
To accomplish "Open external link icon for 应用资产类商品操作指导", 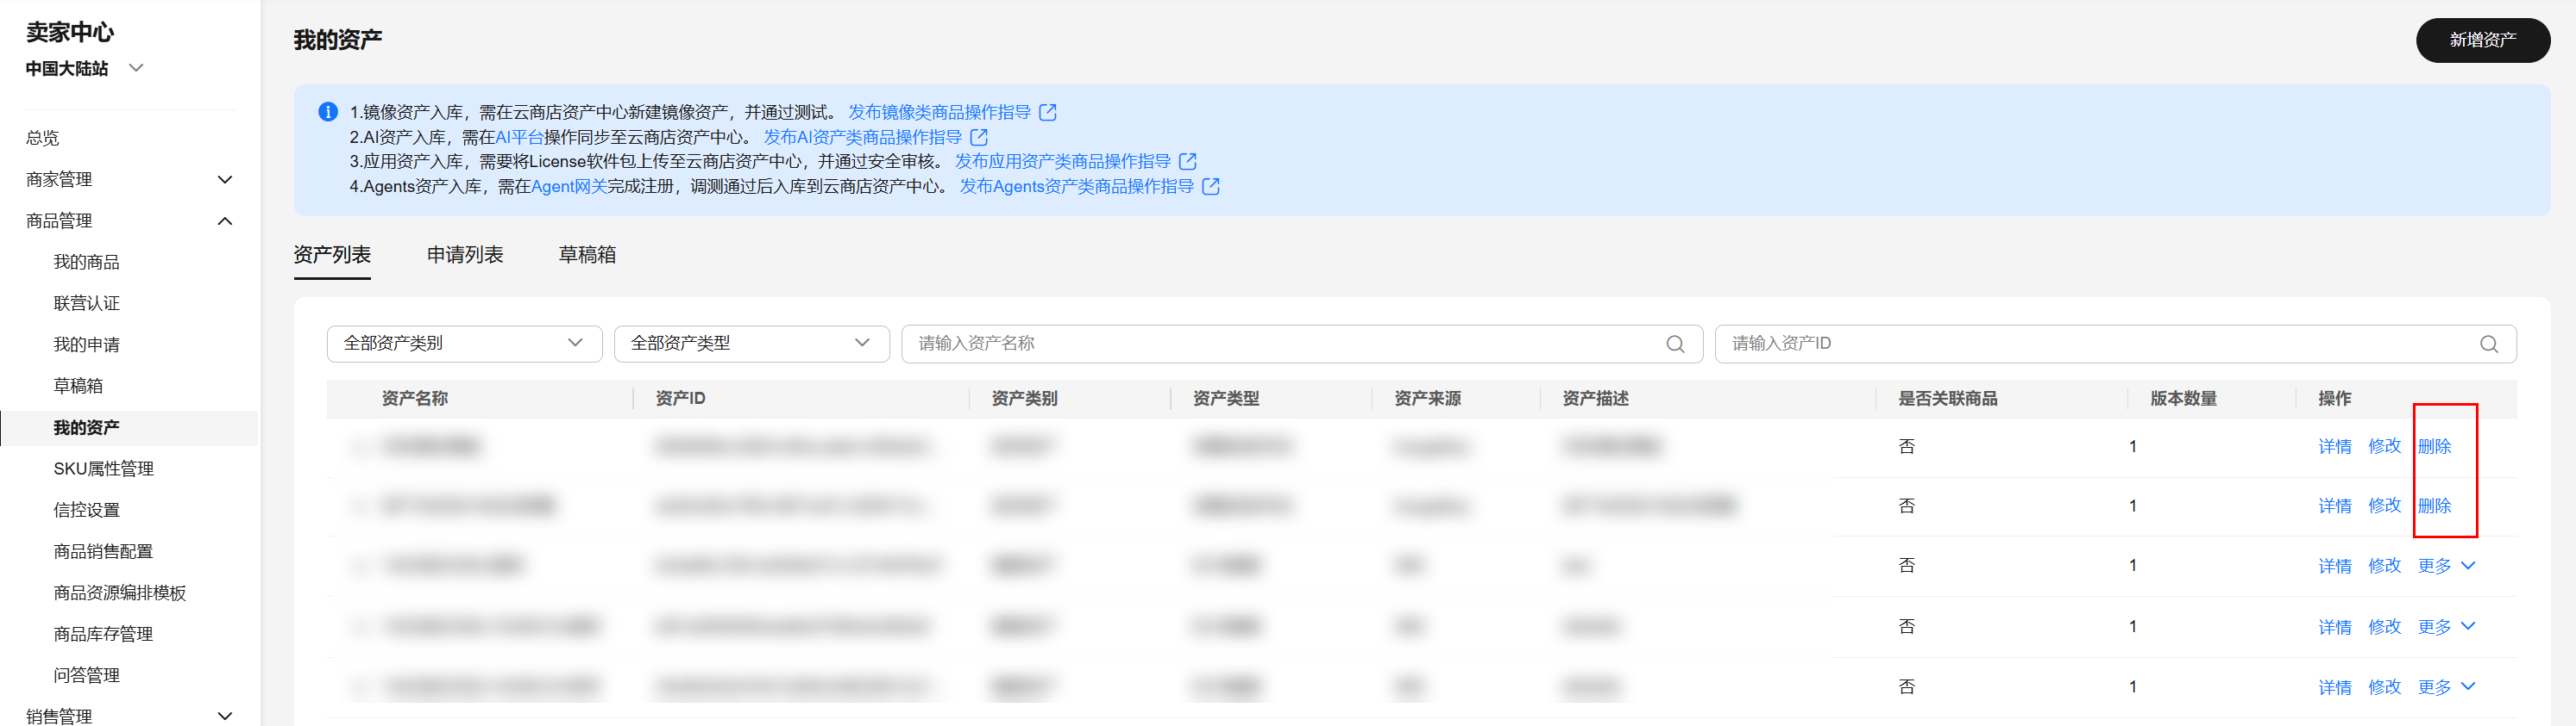I will [1187, 162].
